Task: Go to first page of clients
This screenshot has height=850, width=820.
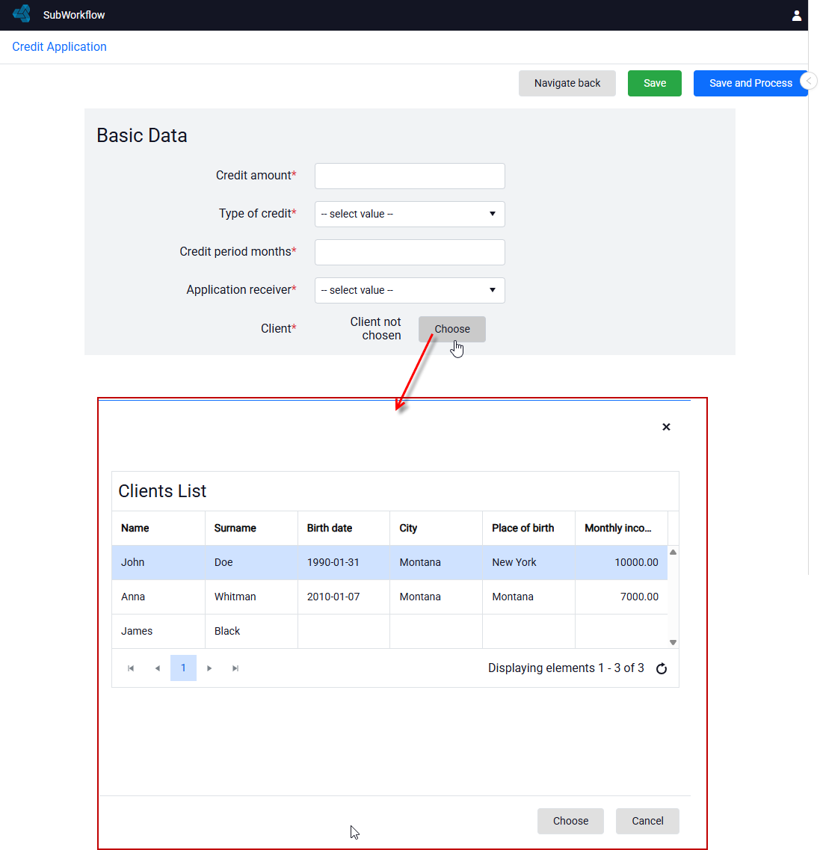Action: [131, 668]
